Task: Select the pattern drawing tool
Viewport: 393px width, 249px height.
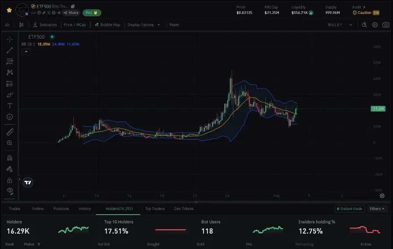Action: (x=10, y=72)
